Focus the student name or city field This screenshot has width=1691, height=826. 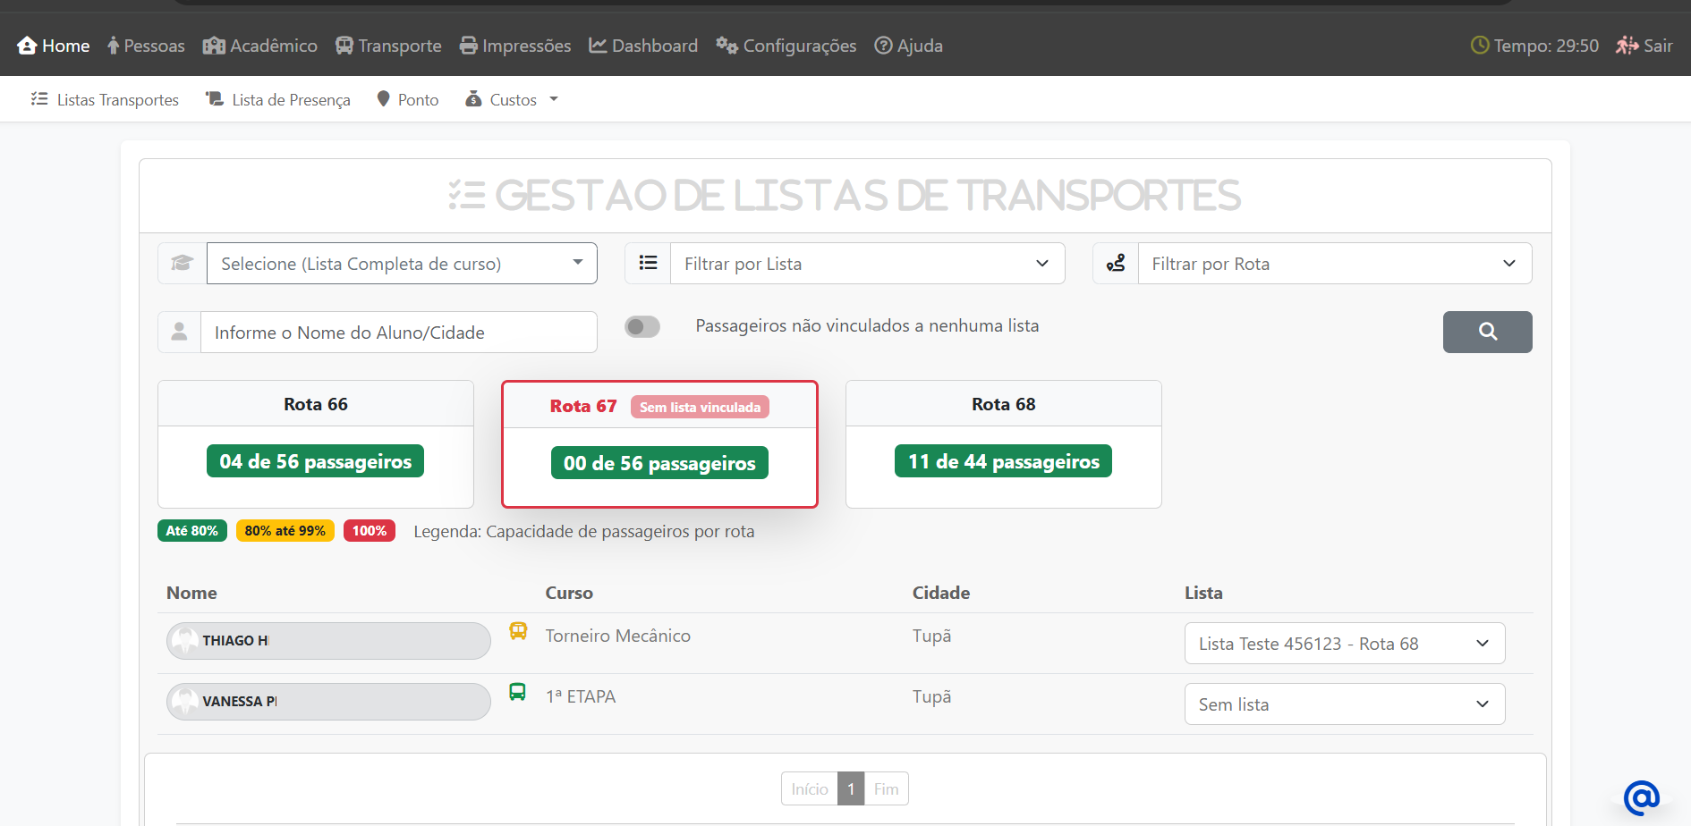click(398, 333)
